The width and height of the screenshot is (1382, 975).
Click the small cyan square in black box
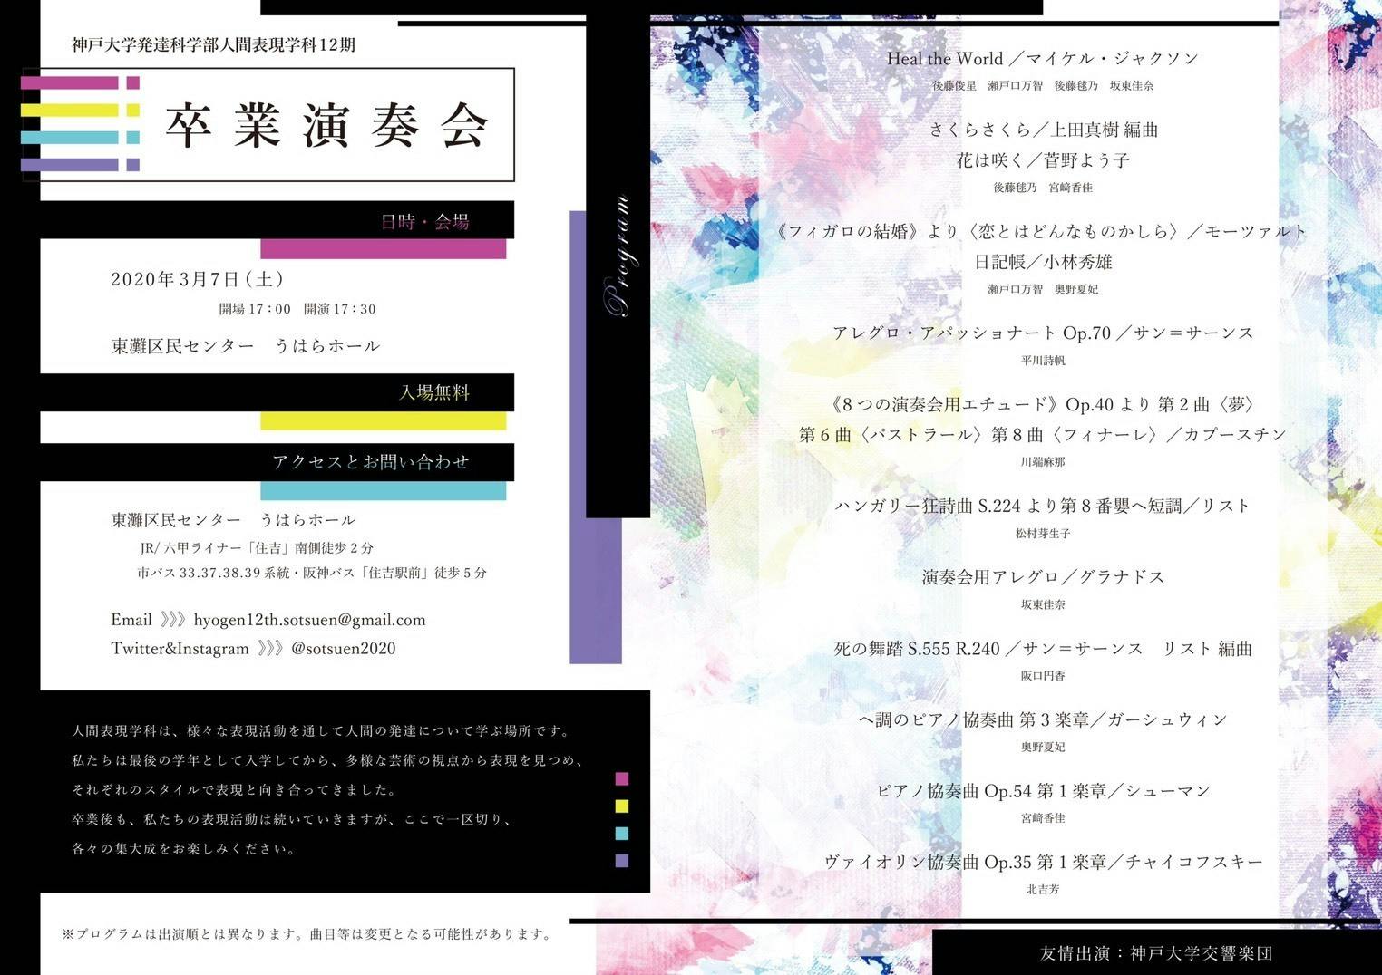(621, 834)
